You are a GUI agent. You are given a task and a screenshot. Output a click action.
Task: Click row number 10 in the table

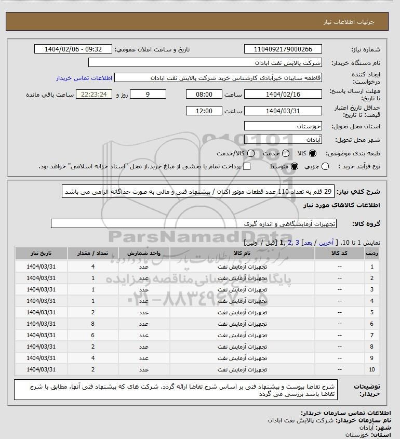pyautogui.click(x=372, y=369)
